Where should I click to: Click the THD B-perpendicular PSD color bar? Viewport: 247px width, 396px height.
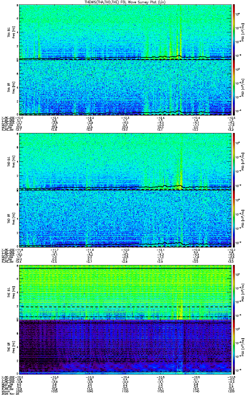(234, 161)
